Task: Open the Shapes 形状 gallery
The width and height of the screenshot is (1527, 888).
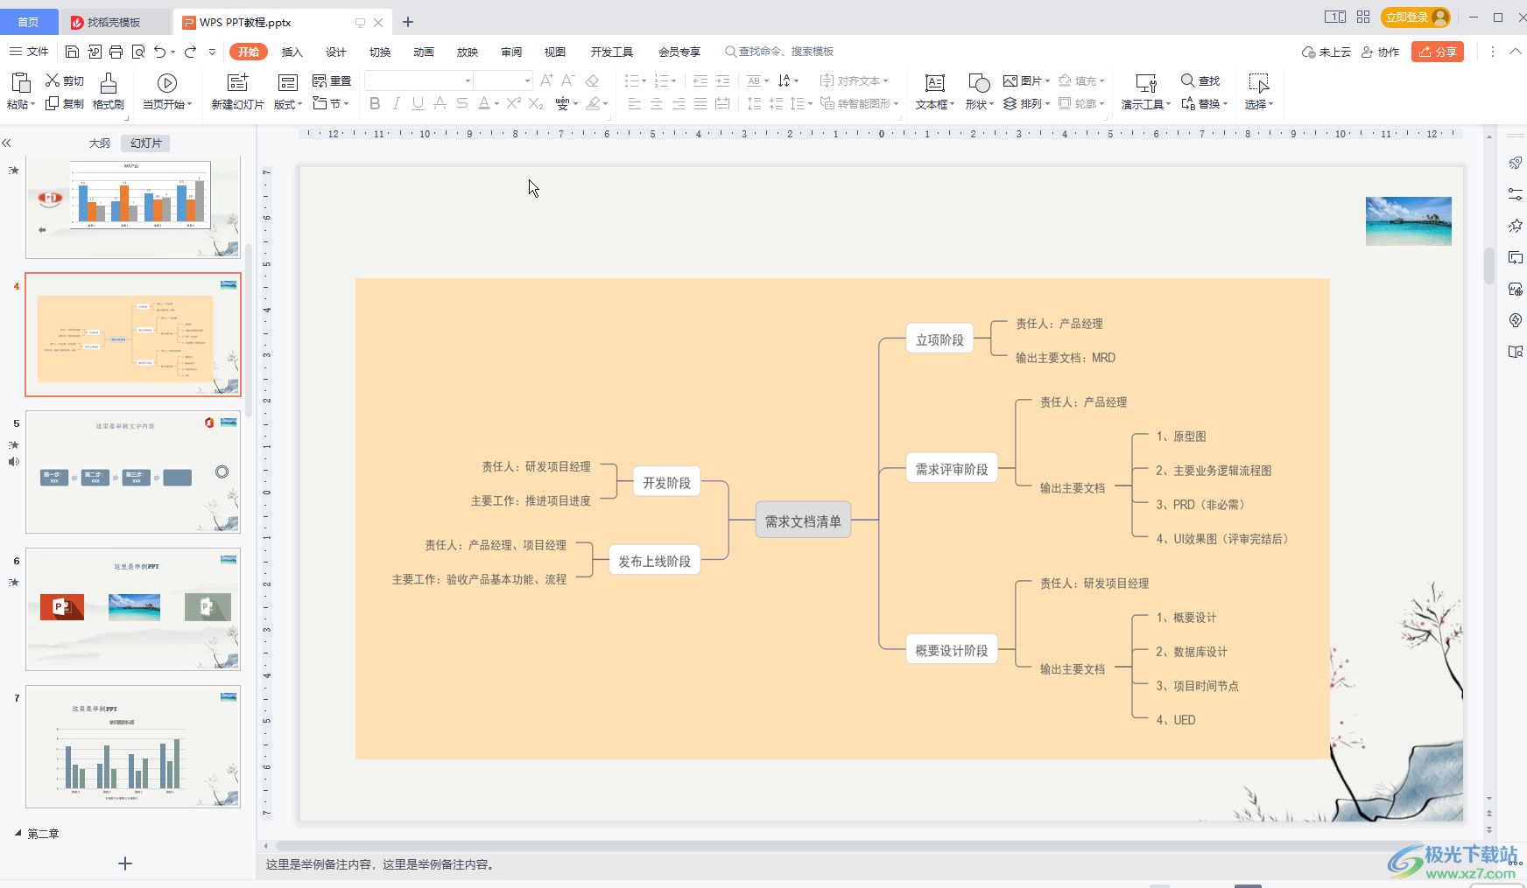Action: point(979,91)
